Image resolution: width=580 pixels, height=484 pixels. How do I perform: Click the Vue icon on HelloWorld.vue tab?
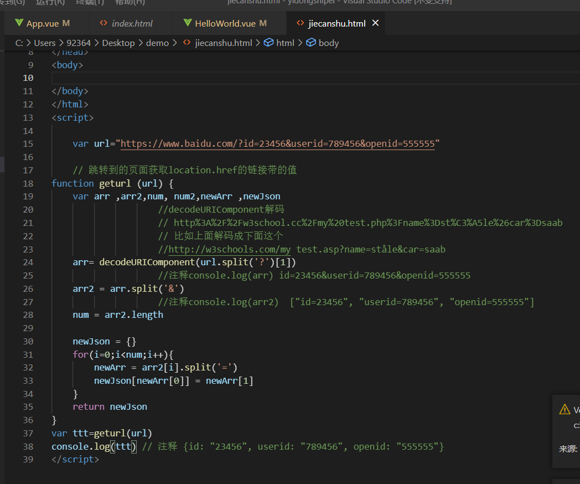click(x=187, y=23)
